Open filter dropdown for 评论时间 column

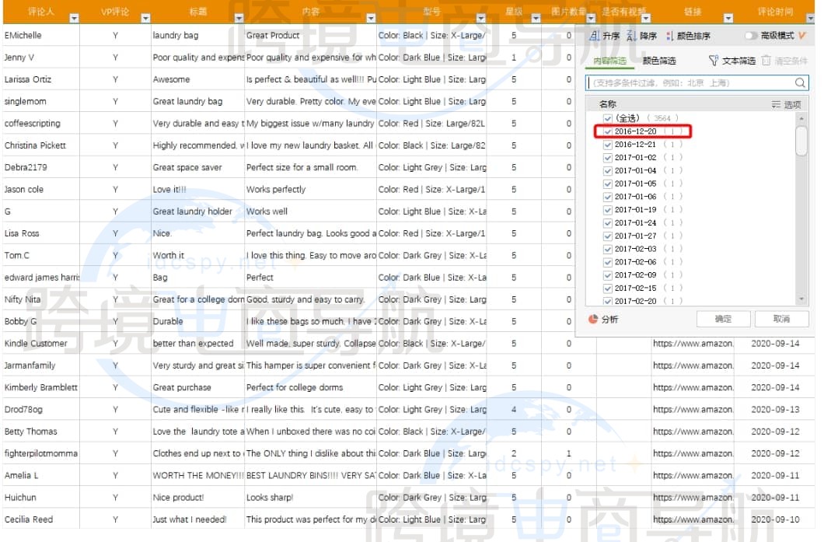(x=811, y=19)
